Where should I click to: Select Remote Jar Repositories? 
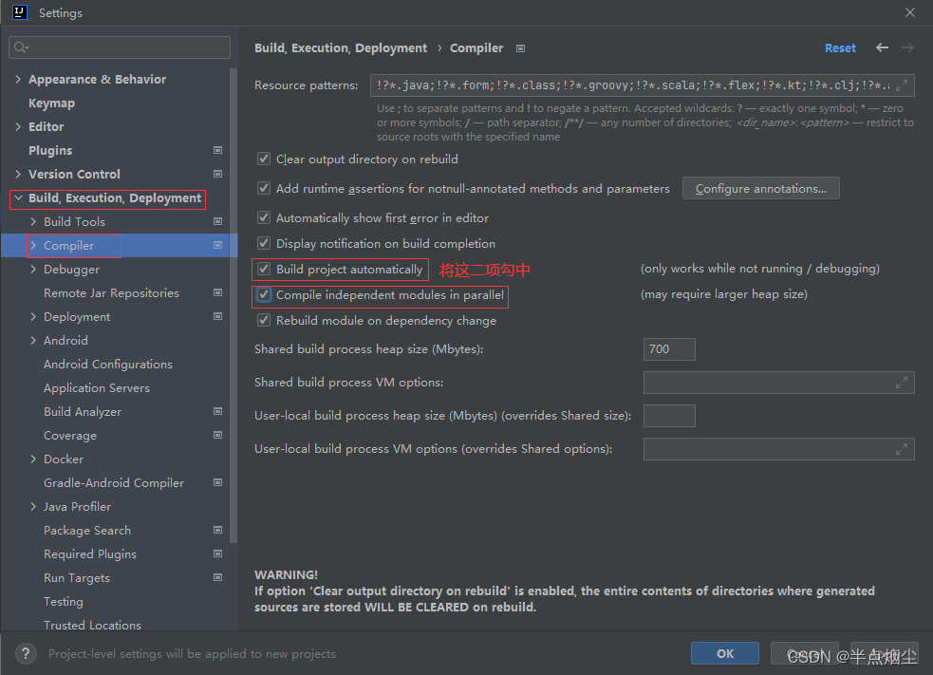coord(111,292)
